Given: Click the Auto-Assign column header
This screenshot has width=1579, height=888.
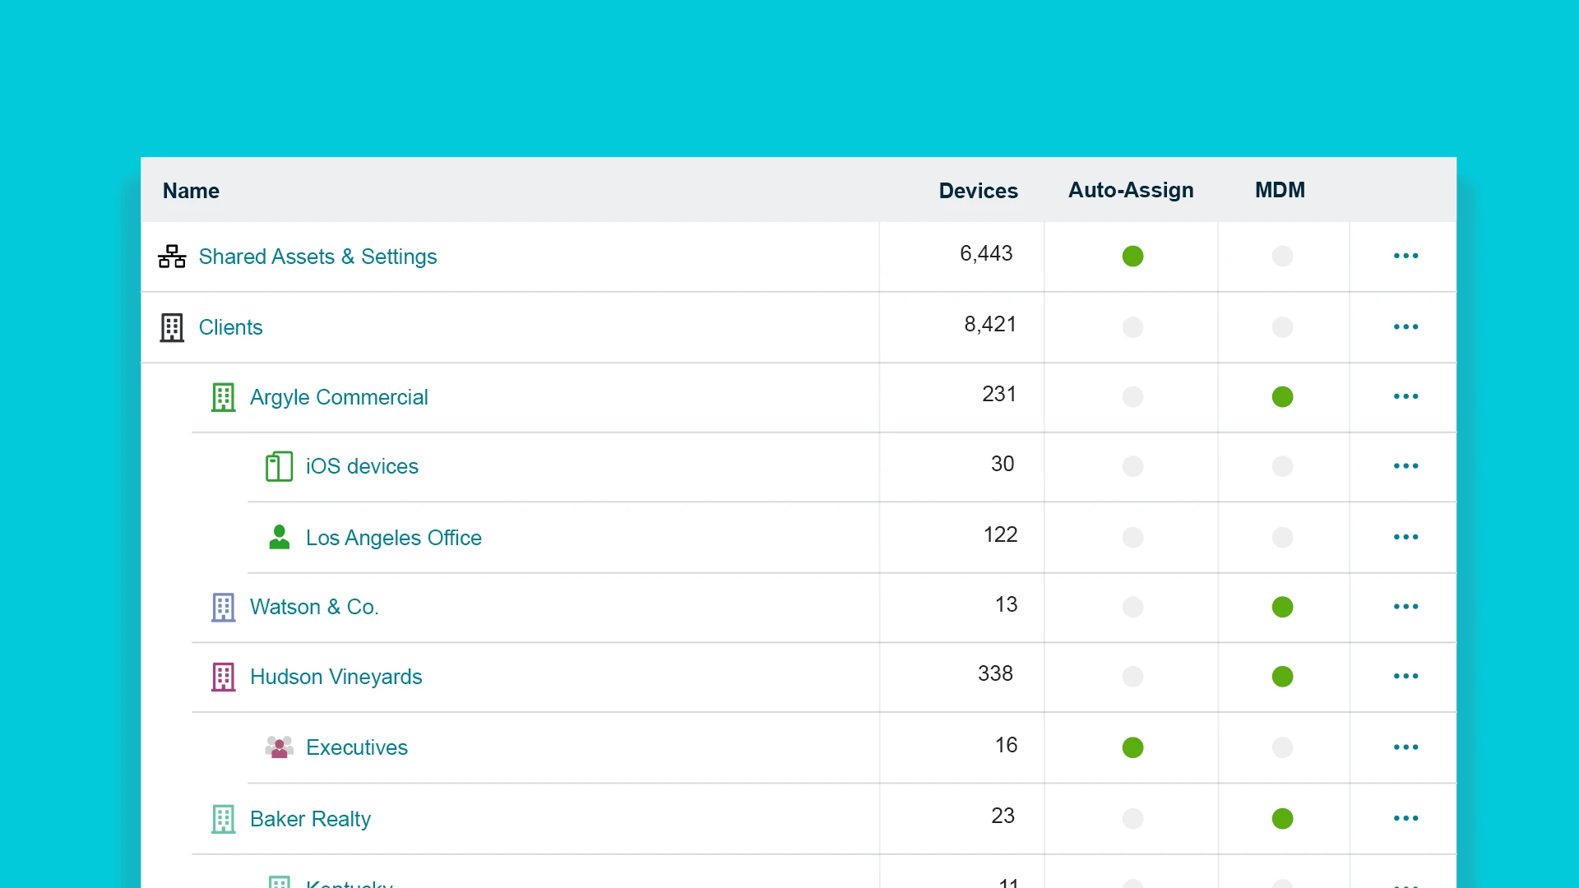Looking at the screenshot, I should point(1131,190).
